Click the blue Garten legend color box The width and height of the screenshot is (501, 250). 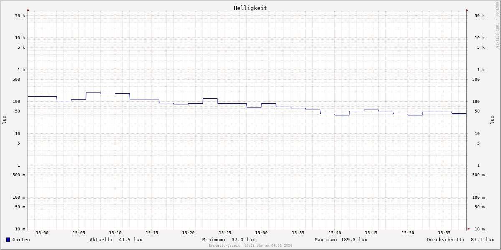tap(8, 240)
